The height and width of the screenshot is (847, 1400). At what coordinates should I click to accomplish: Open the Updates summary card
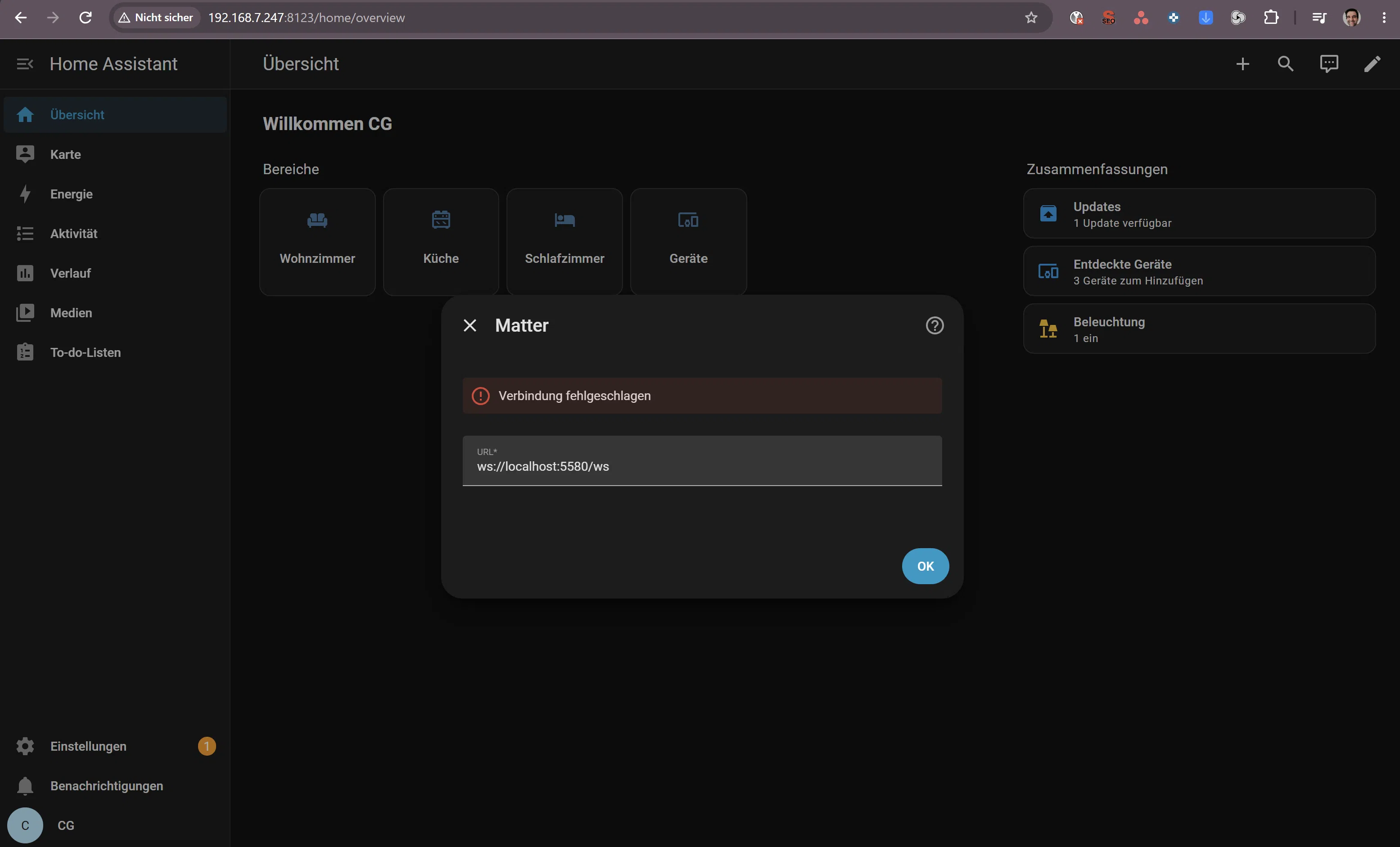click(x=1199, y=214)
